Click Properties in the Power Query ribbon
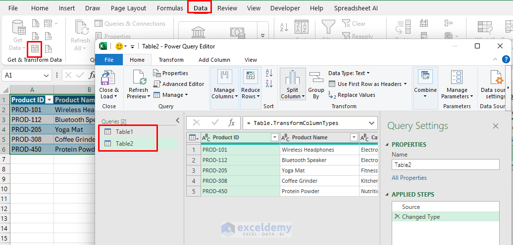 click(171, 73)
